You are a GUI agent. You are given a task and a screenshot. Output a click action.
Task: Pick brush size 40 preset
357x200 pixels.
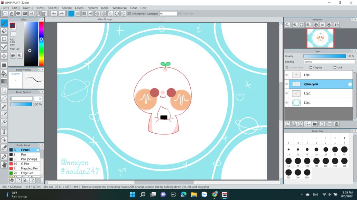[344, 150]
